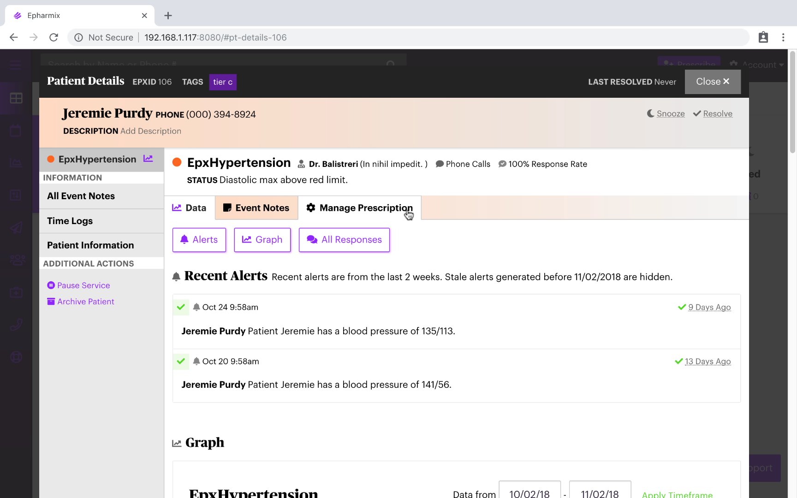Open the life ring support icon in sidebar
The height and width of the screenshot is (498, 797).
[x=16, y=357]
